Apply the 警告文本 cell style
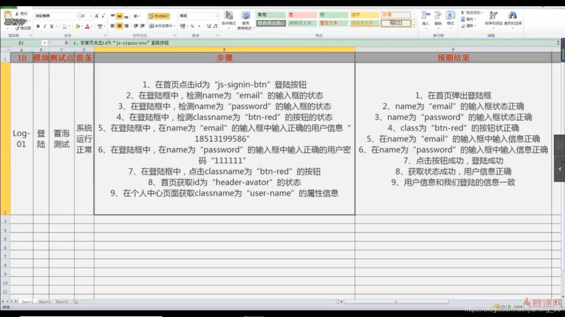This screenshot has width=565, height=317. tap(333, 23)
